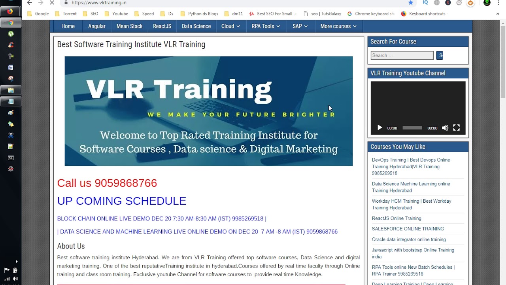Open Paint from the taskbar
506x285 pixels.
coord(11,113)
